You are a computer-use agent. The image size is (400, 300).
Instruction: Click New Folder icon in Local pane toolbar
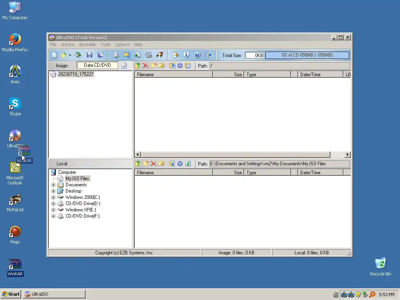coord(146,164)
